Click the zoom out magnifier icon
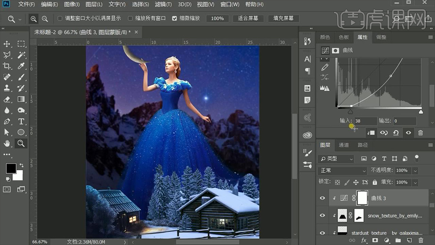The height and width of the screenshot is (245, 435). click(45, 19)
